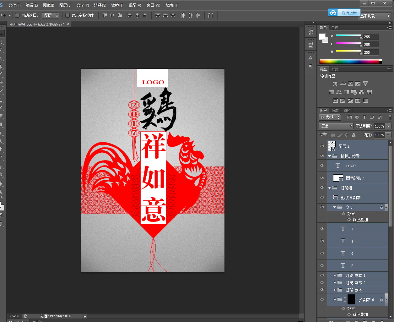Screen dimensions: 394x322
Task: Switch to the 通道 tab
Action: tap(335, 111)
